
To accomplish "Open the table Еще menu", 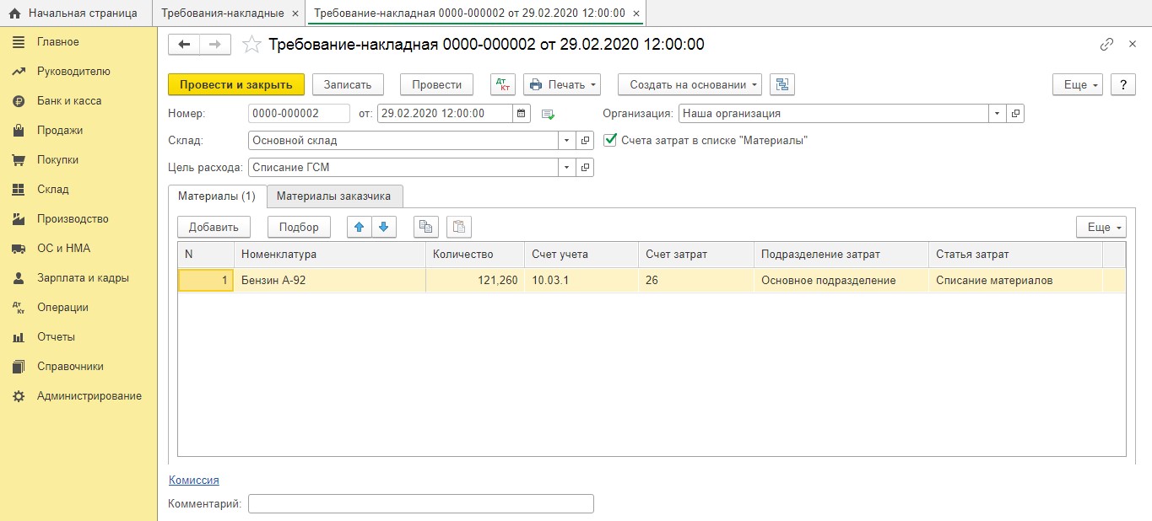I will [x=1101, y=227].
